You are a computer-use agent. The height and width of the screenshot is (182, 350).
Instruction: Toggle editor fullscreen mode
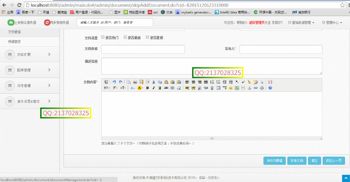270,82
